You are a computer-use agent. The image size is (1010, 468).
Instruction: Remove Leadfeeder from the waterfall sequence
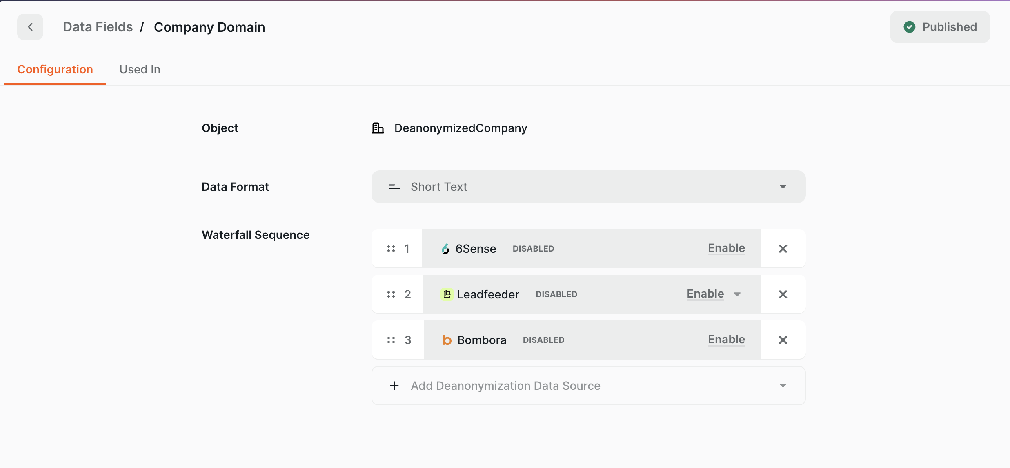coord(783,294)
